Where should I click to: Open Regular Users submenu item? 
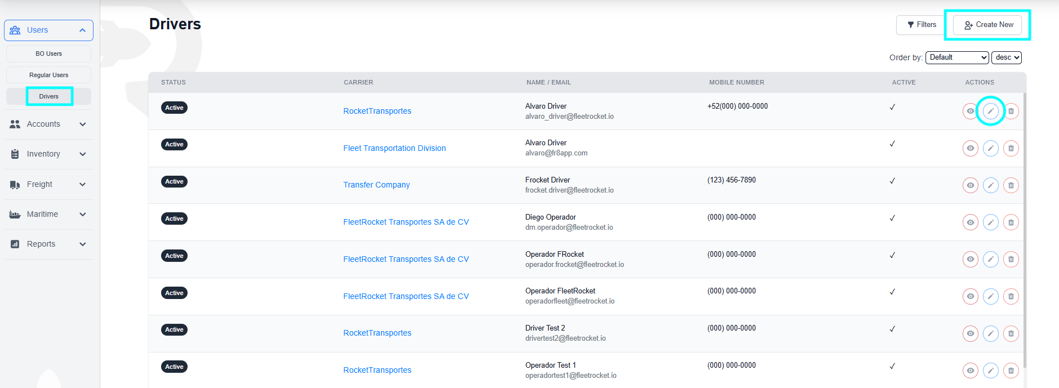pos(48,75)
